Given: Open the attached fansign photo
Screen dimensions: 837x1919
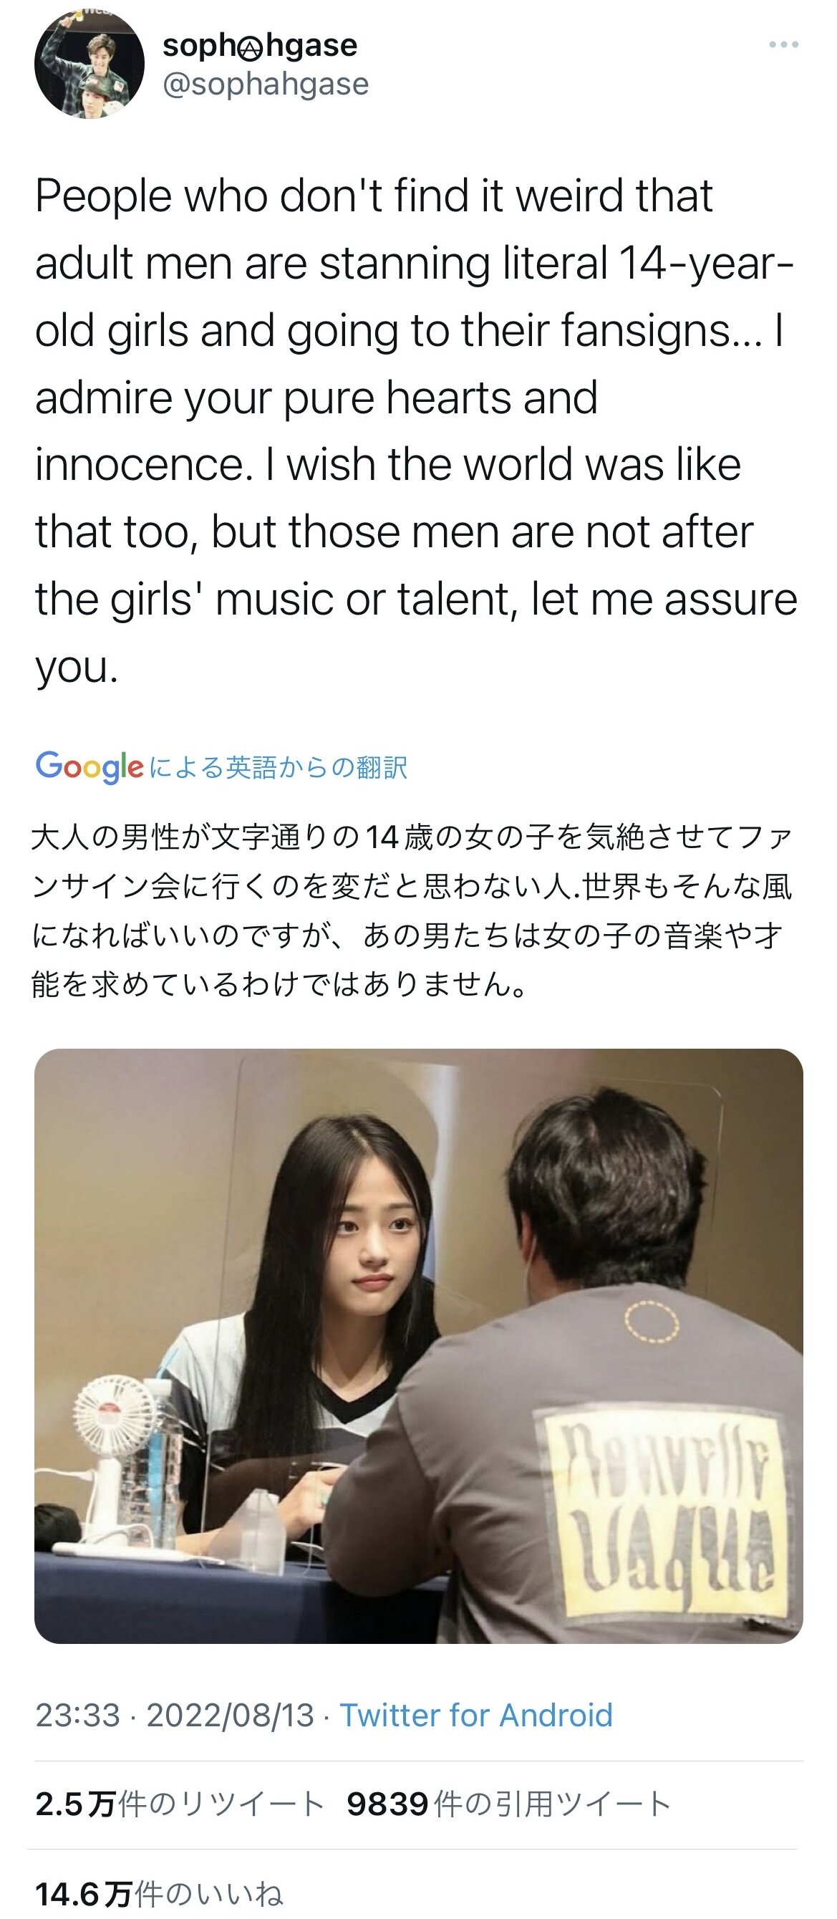Looking at the screenshot, I should tap(418, 1346).
